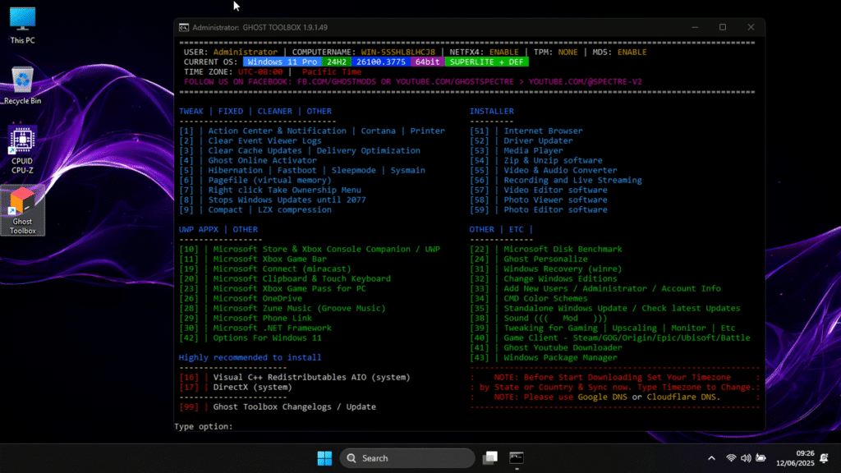This screenshot has height=473, width=841.
Task: Click the console icon in title bar
Action: [184, 27]
